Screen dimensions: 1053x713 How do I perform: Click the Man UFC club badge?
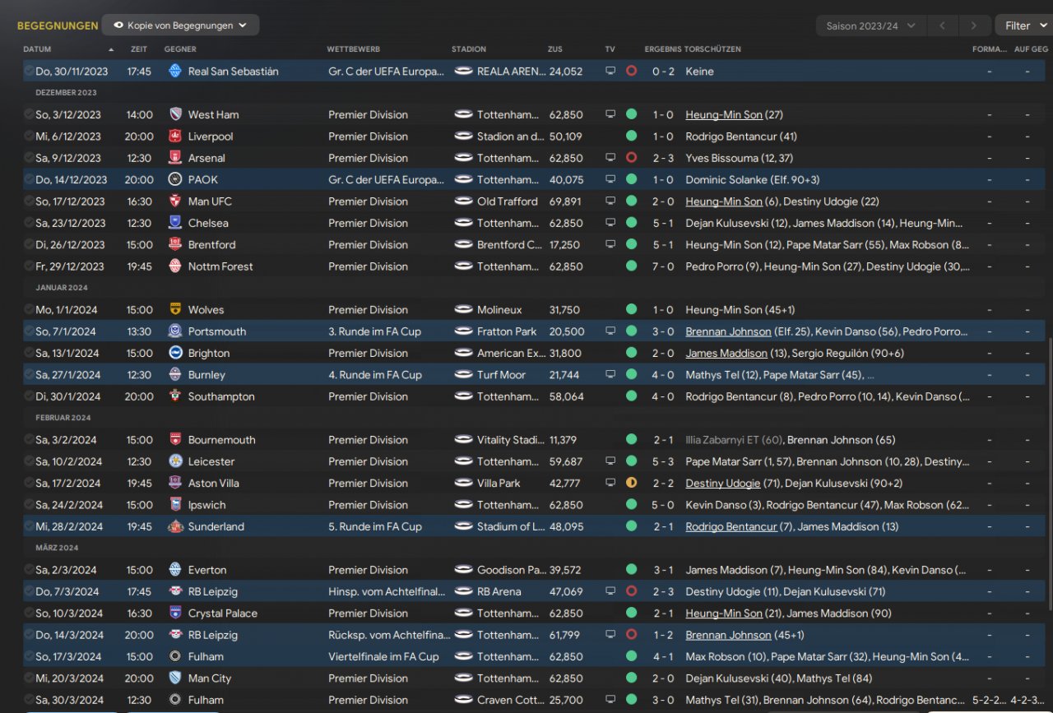(x=174, y=201)
